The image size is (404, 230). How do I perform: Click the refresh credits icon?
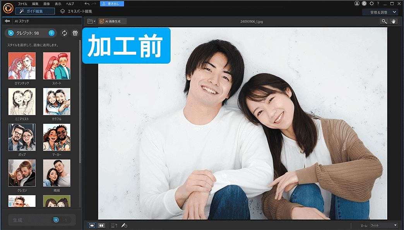[x=64, y=33]
